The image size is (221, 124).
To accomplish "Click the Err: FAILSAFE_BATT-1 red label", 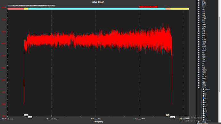I will (x=148, y=6).
